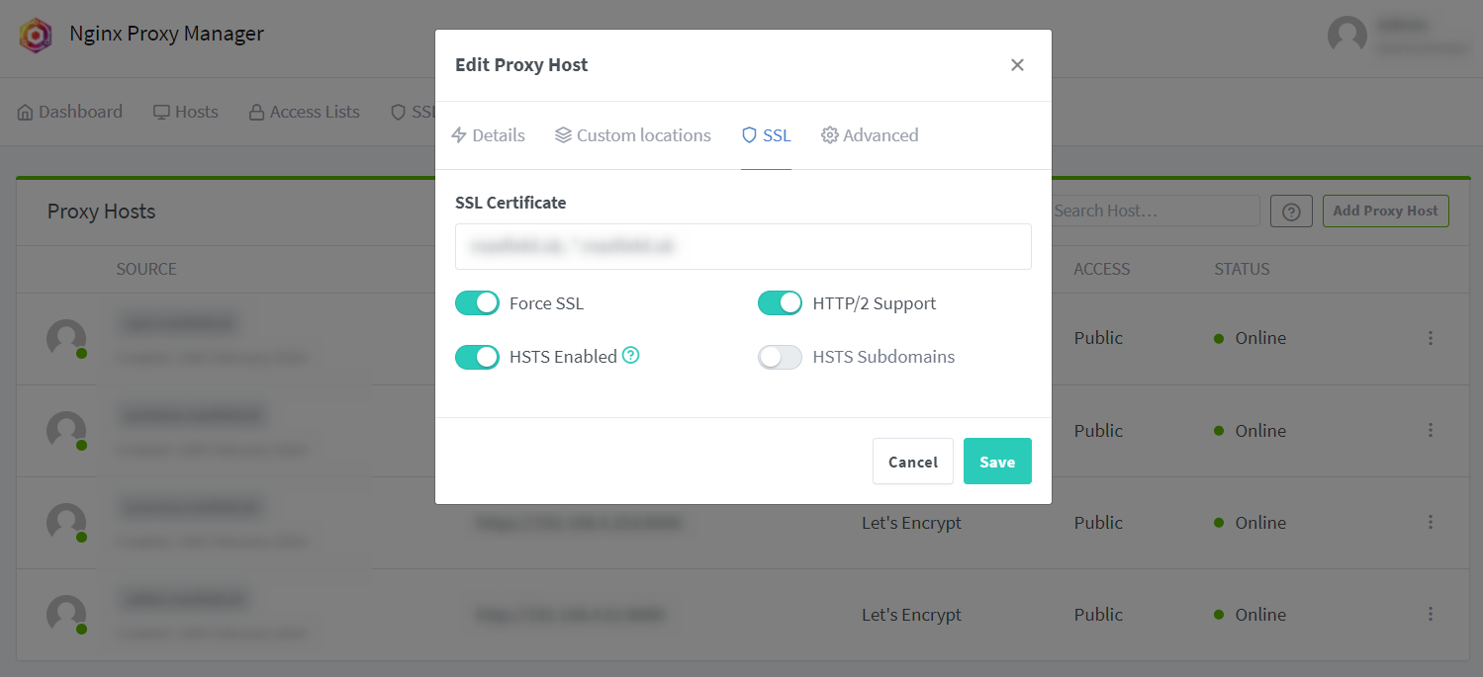Open the Hosts navigation dropdown

tap(186, 112)
